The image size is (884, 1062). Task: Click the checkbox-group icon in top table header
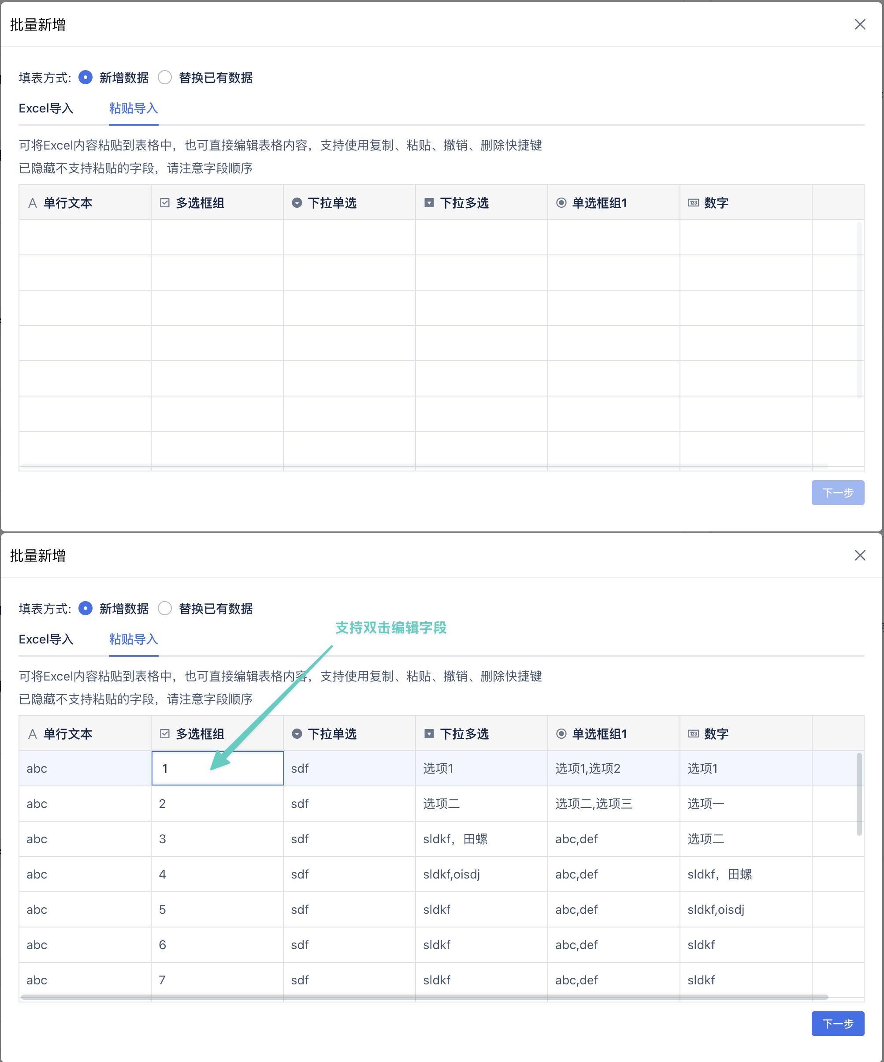[165, 203]
